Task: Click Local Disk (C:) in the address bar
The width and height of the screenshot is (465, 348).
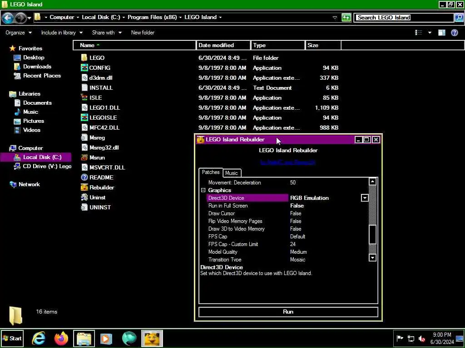Action: 101,17
